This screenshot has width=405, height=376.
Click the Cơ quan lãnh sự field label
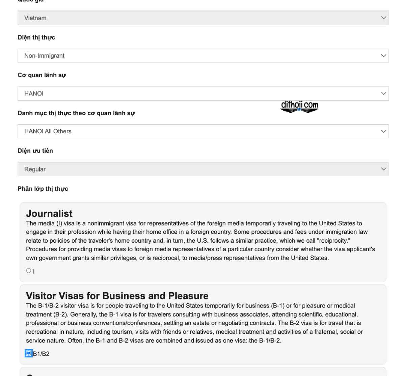point(42,75)
